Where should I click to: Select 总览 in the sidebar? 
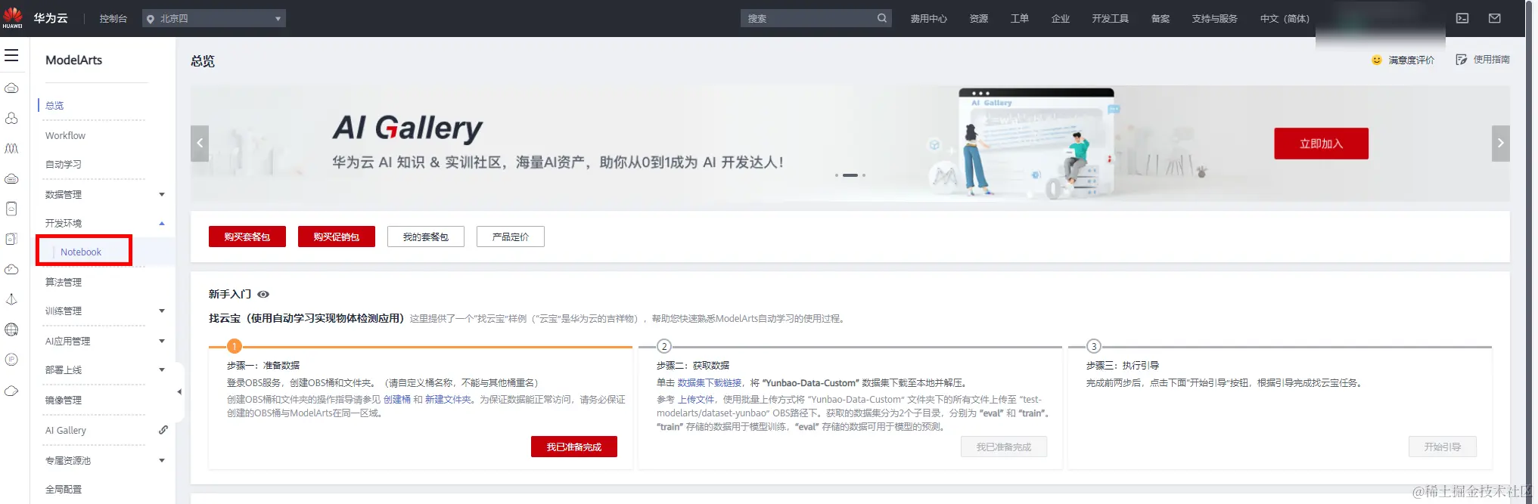tap(54, 106)
